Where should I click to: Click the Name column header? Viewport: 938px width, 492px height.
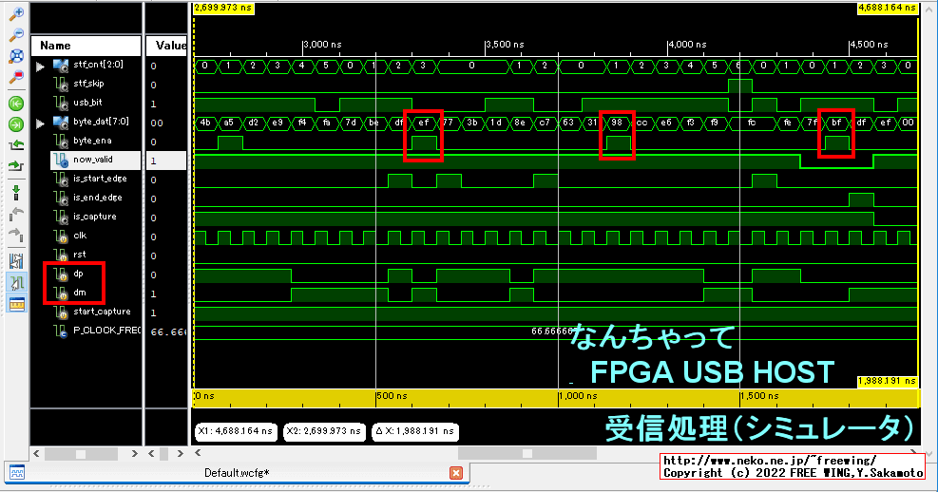click(86, 46)
